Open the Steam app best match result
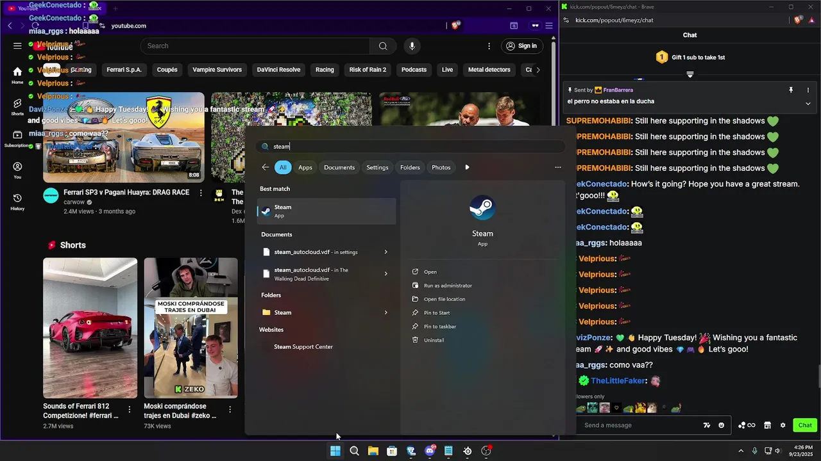The image size is (821, 461). [x=326, y=211]
